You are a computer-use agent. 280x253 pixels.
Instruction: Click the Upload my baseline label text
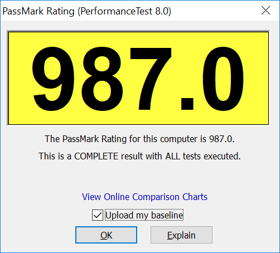144,215
